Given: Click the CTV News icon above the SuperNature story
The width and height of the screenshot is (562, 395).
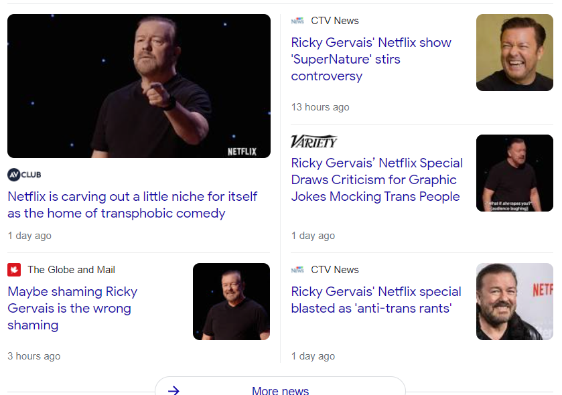Looking at the screenshot, I should pos(297,21).
